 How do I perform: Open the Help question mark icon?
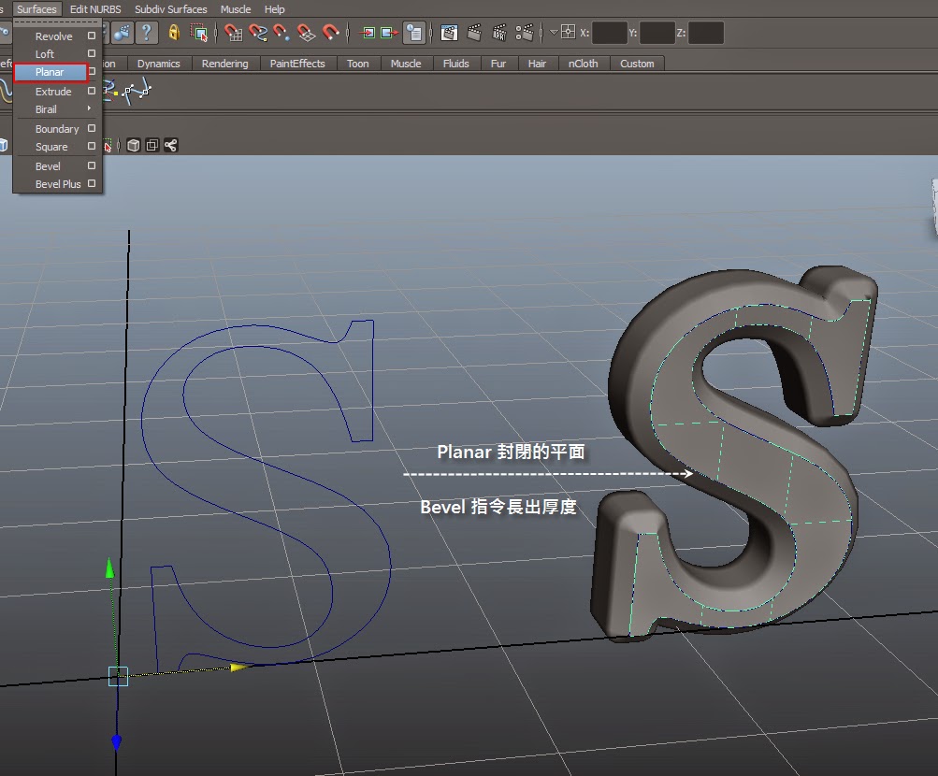pos(147,33)
